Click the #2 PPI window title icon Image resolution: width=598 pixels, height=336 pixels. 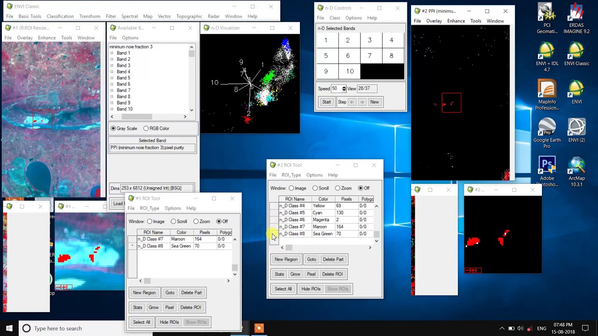tap(417, 11)
